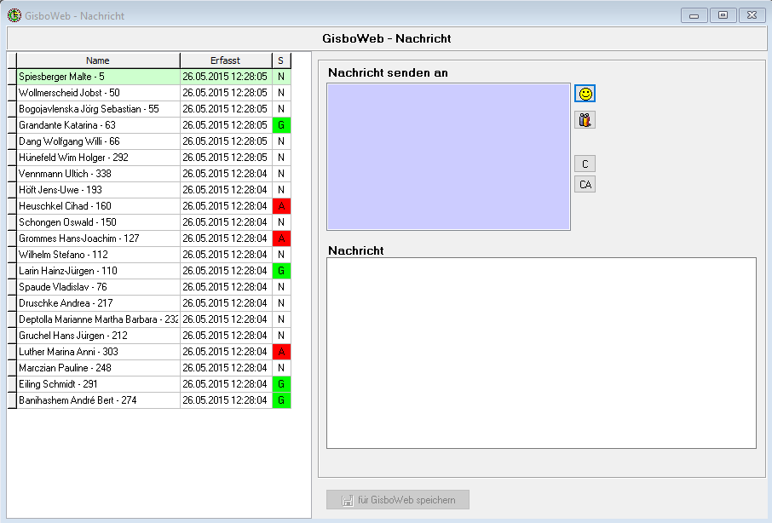Click the group-of-people icon button

(x=585, y=120)
